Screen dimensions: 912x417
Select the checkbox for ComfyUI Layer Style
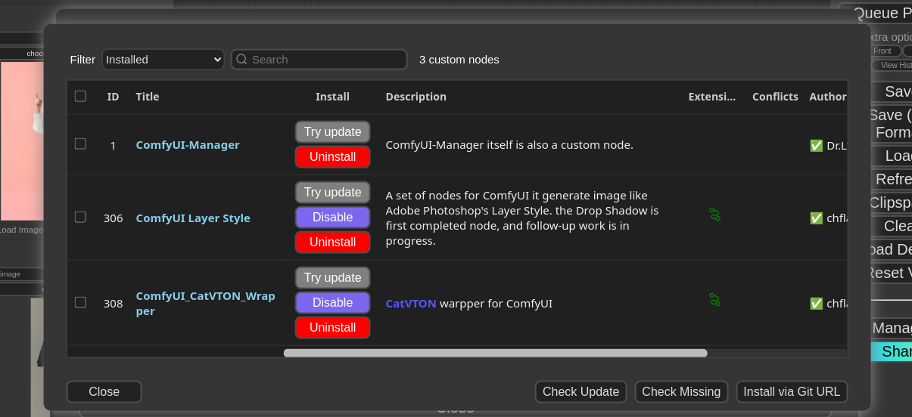pos(80,217)
